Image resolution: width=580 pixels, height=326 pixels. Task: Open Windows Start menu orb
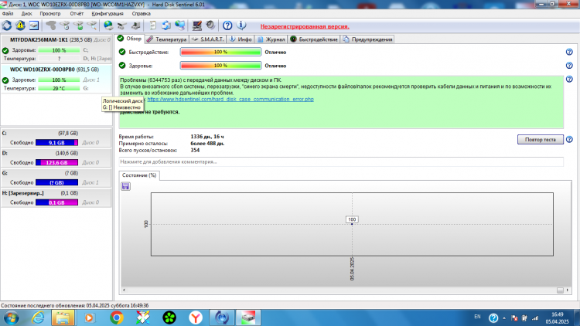11,318
